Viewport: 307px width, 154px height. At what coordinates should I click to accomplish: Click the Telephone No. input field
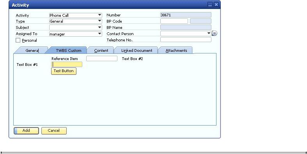coord(186,39)
